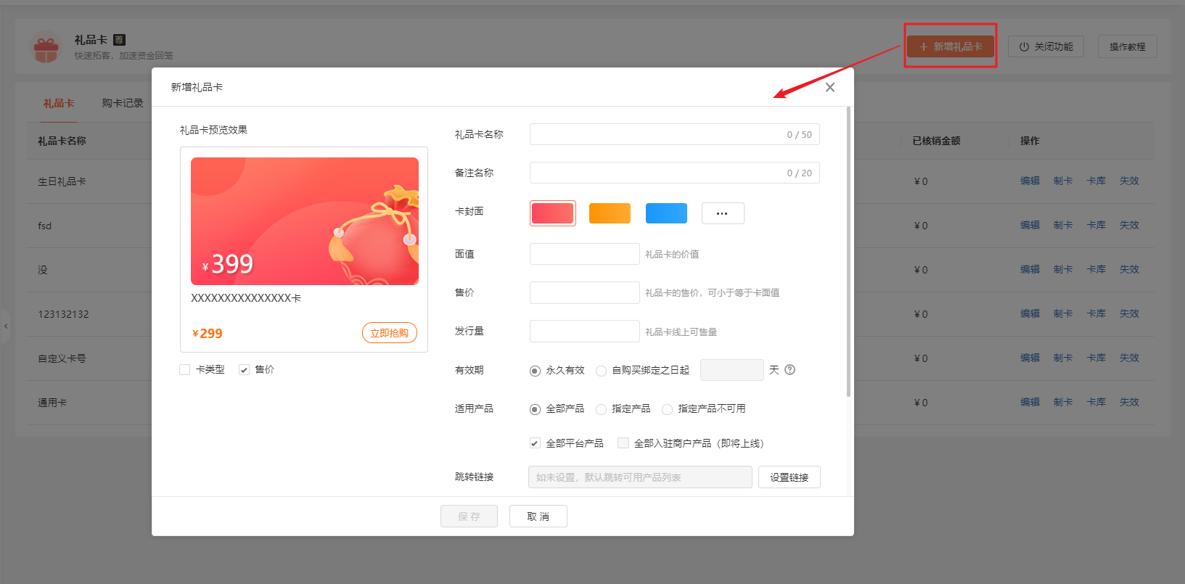The height and width of the screenshot is (584, 1185).
Task: Click 制卡 for the 生日礼品卡 row
Action: click(x=1063, y=181)
